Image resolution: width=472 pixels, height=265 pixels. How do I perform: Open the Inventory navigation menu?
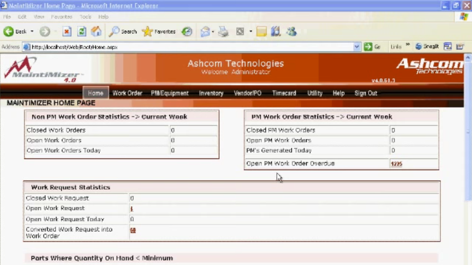(211, 93)
